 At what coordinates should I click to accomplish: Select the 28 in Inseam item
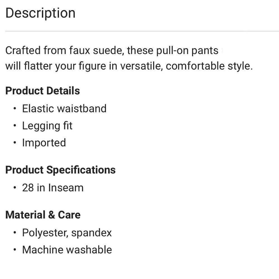point(53,188)
